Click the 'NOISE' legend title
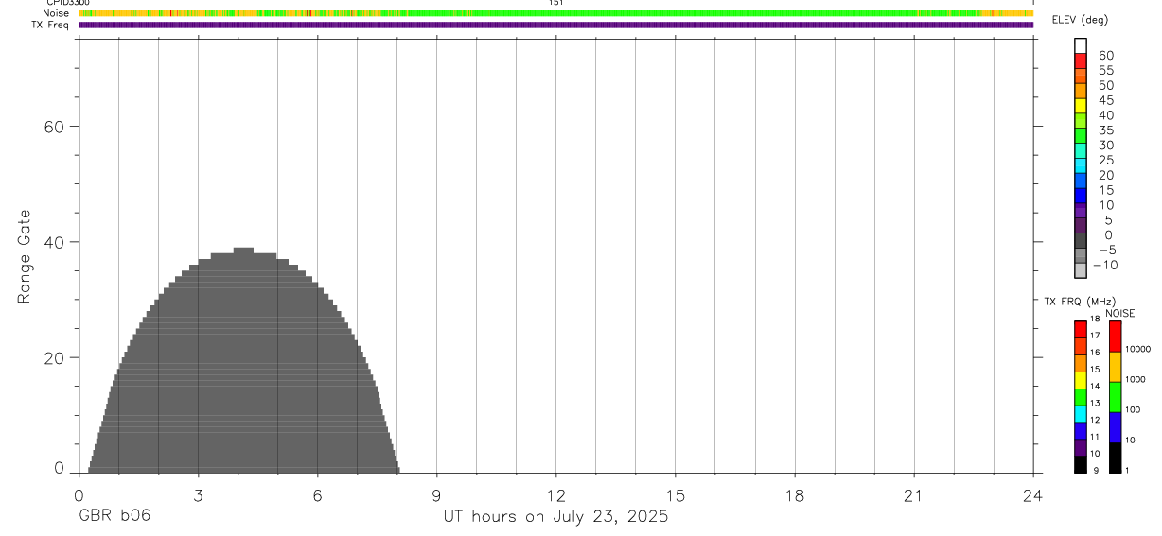Image resolution: width=1162 pixels, height=536 pixels. 1119,313
